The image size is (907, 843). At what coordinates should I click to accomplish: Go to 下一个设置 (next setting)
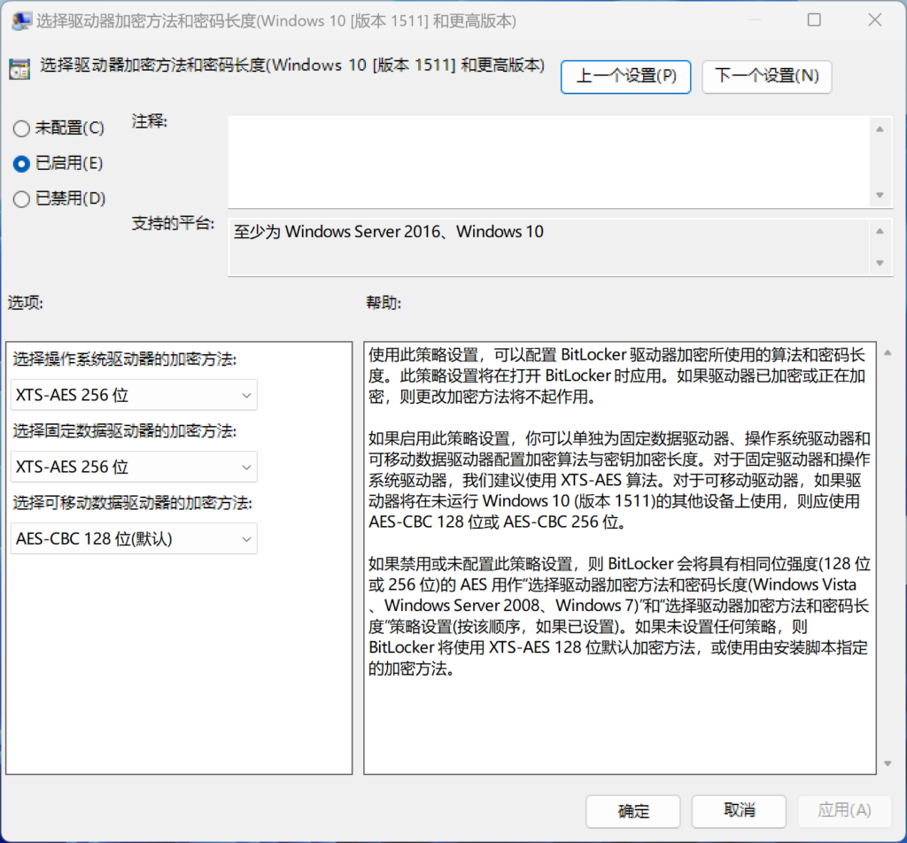point(767,76)
